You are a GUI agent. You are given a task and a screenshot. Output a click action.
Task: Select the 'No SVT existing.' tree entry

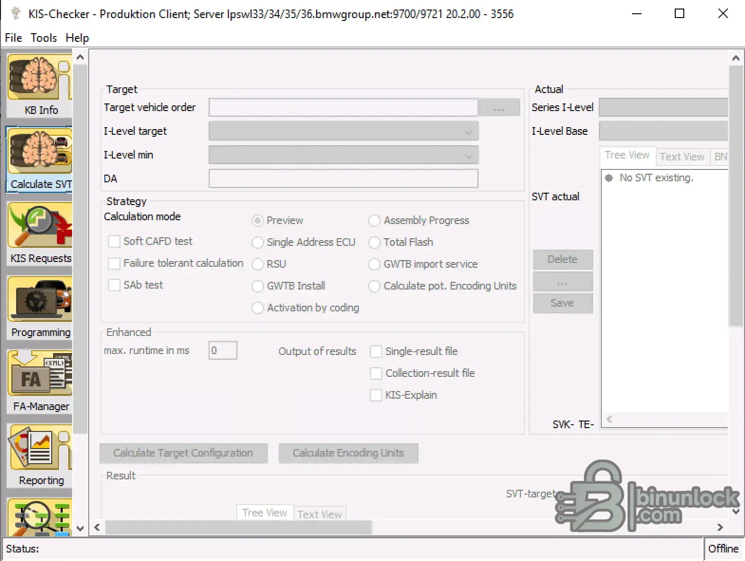(656, 178)
